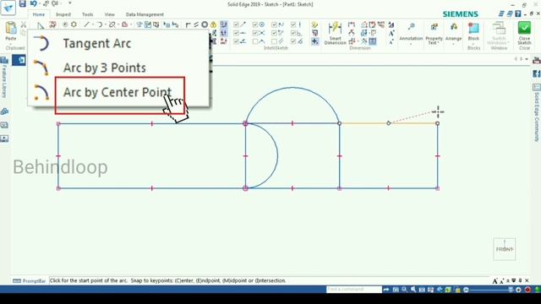Open the Arrange dropdown arrow
The height and width of the screenshot is (304, 541).
pos(453,44)
